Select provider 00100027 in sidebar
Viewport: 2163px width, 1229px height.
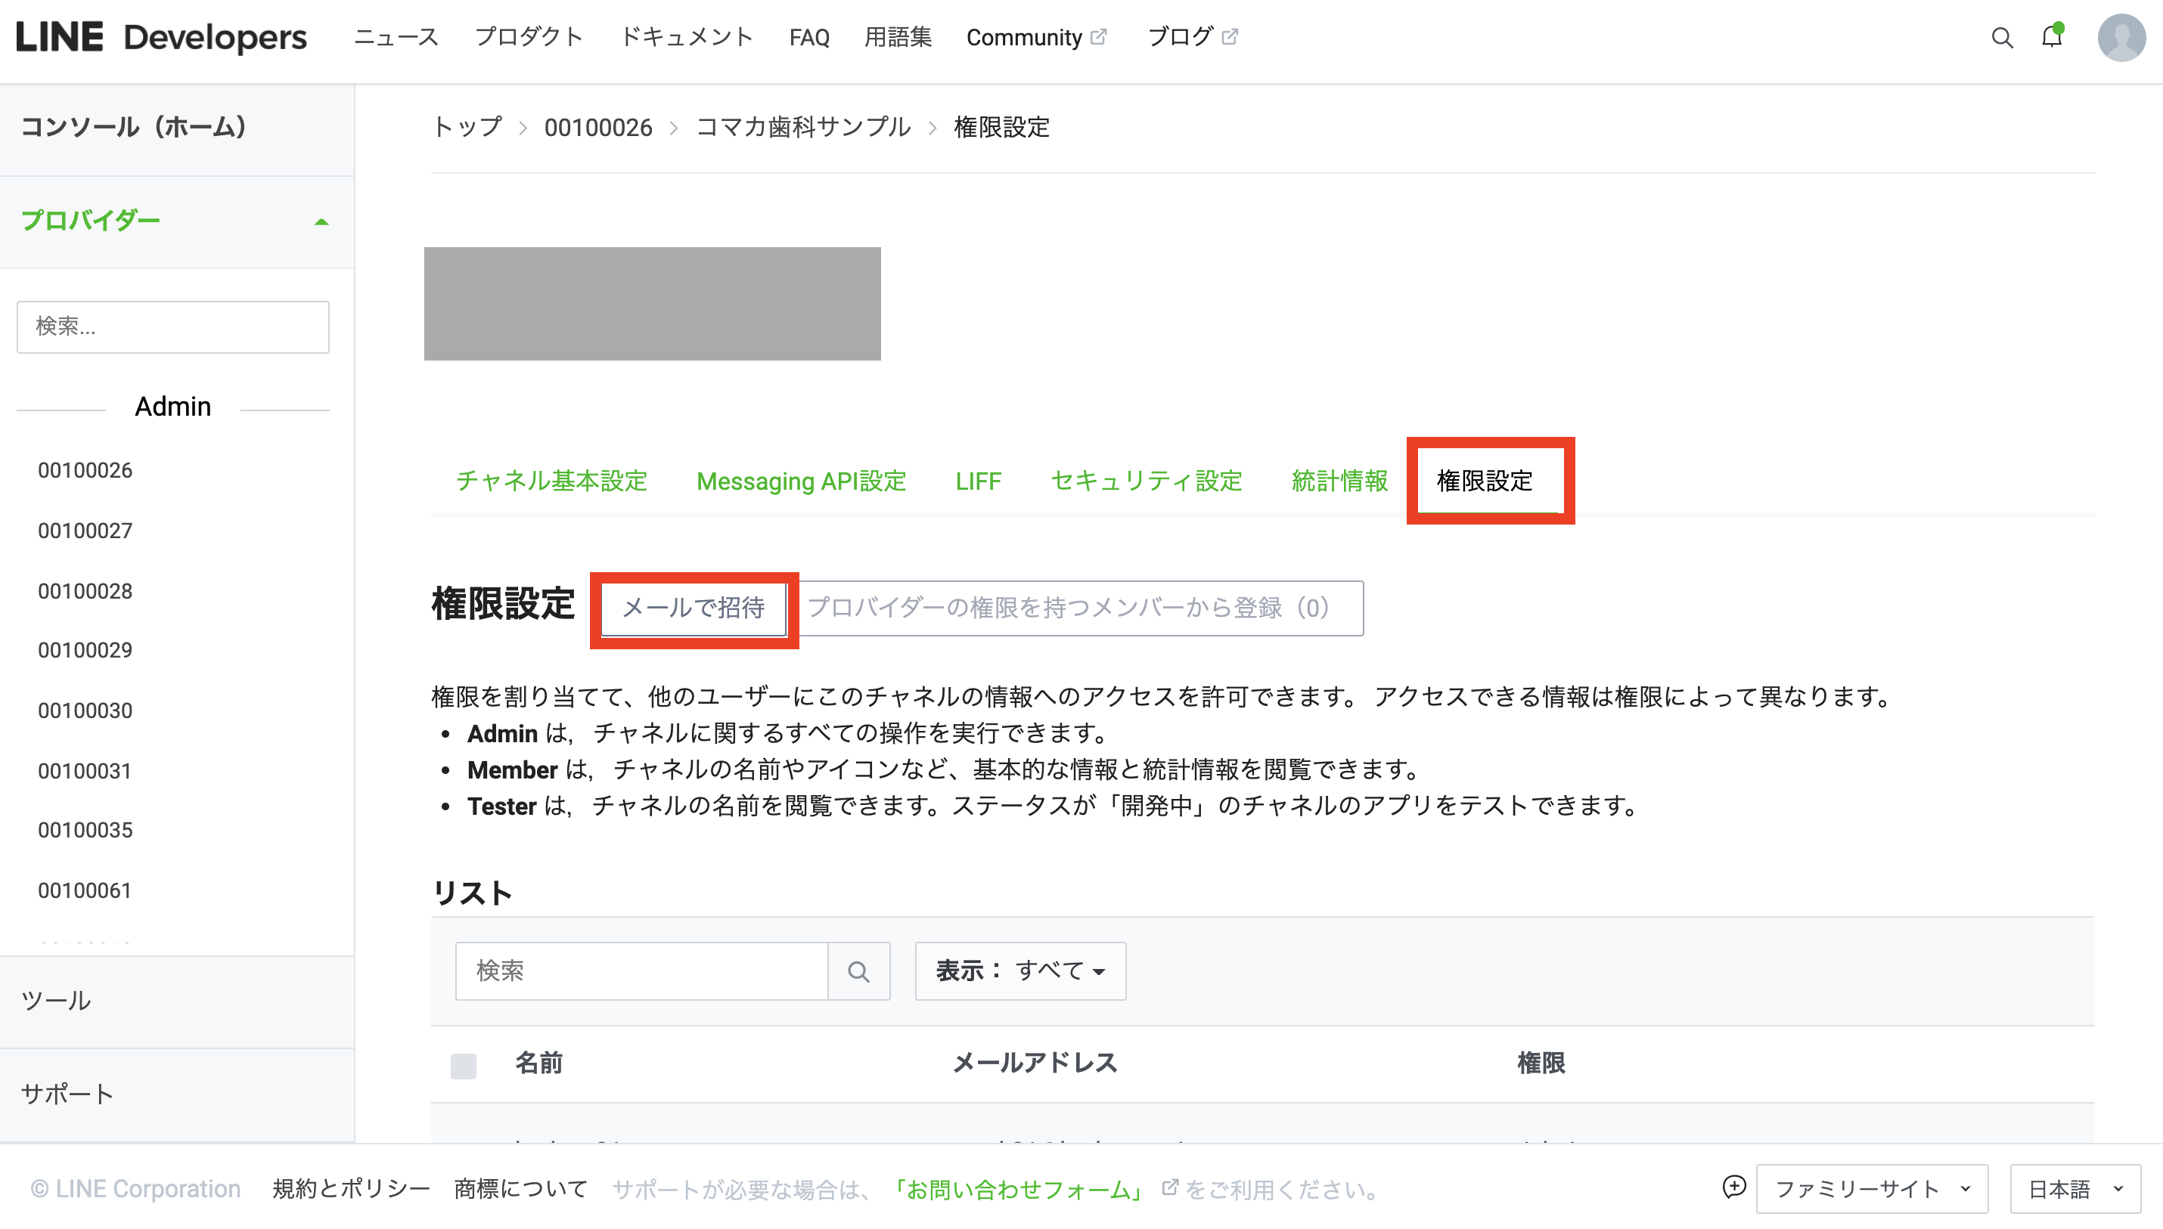click(x=85, y=531)
